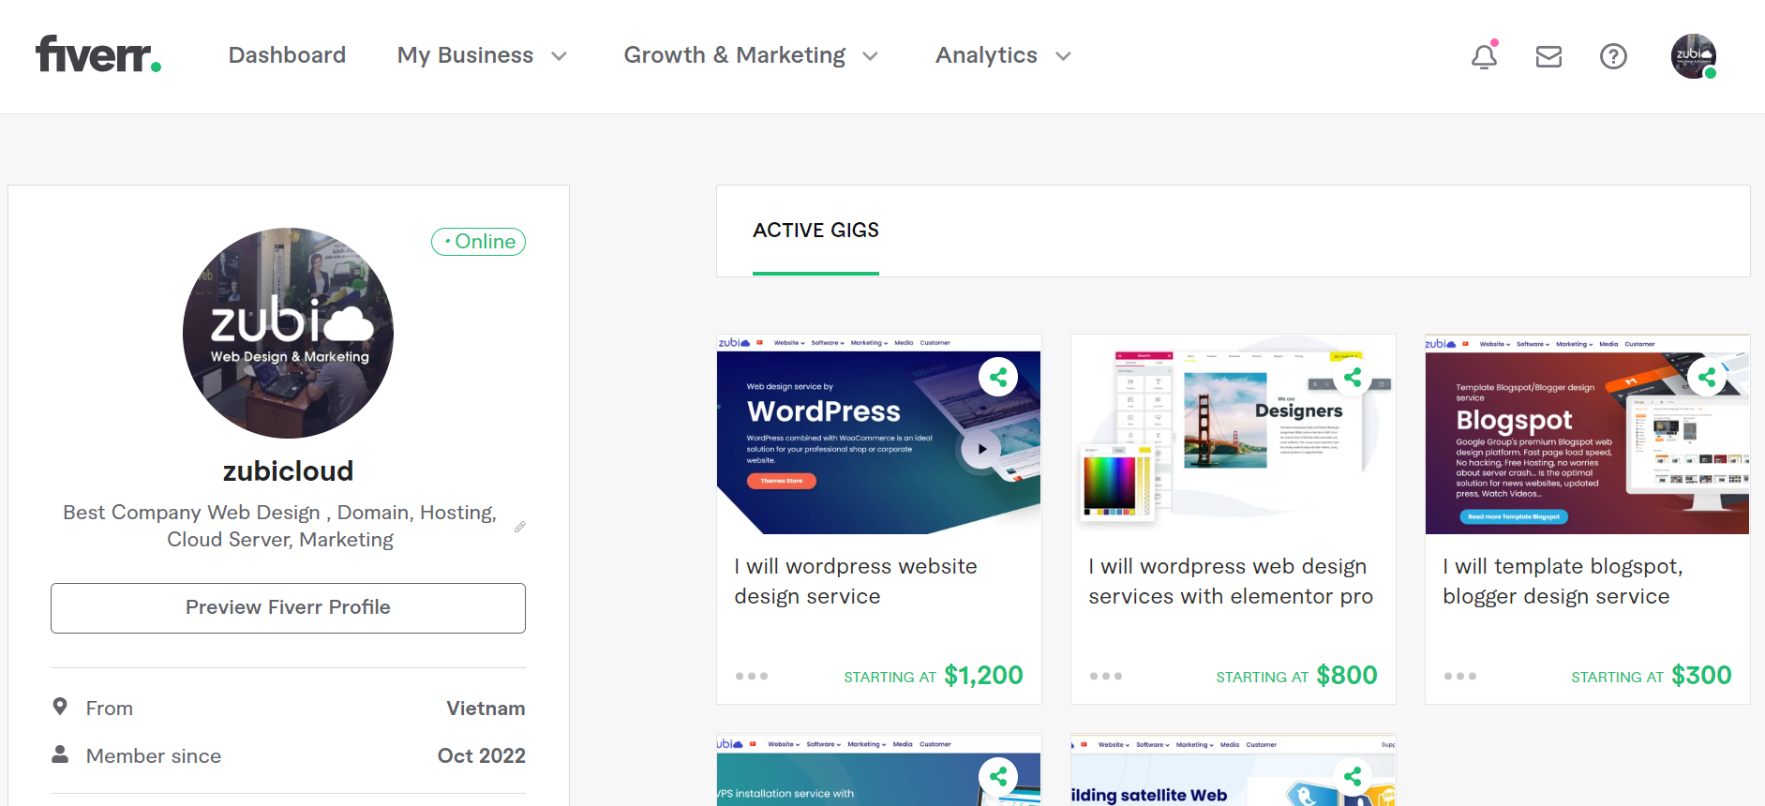This screenshot has height=806, width=1765.
Task: Open 'wordpress web design services with elementor pro'
Action: tap(1231, 581)
